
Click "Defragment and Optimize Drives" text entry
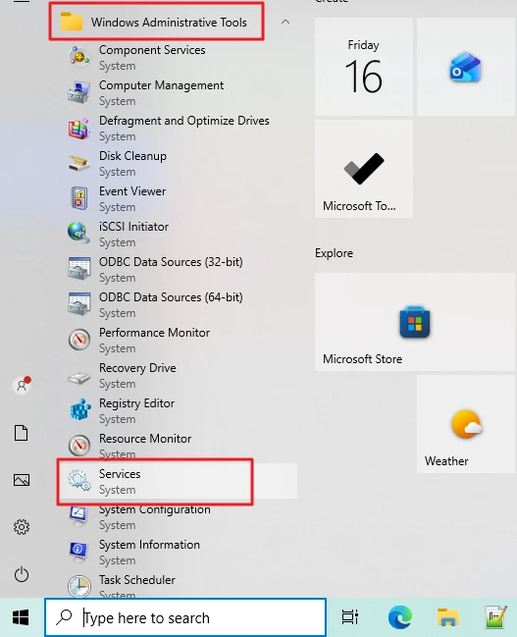[x=184, y=121]
